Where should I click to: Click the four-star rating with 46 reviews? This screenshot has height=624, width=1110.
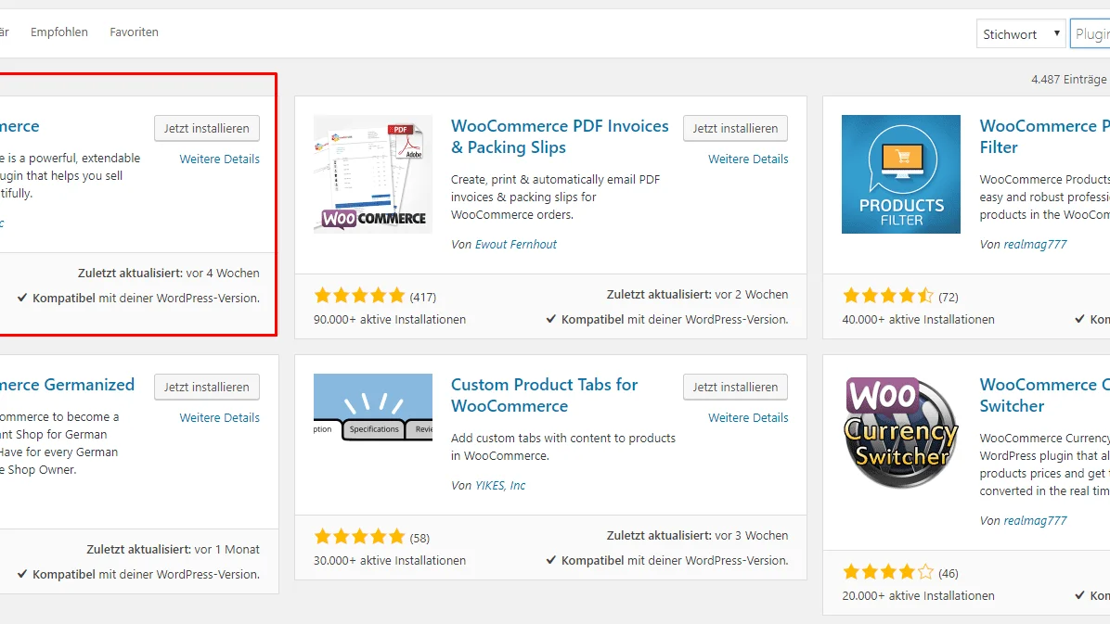pos(887,572)
